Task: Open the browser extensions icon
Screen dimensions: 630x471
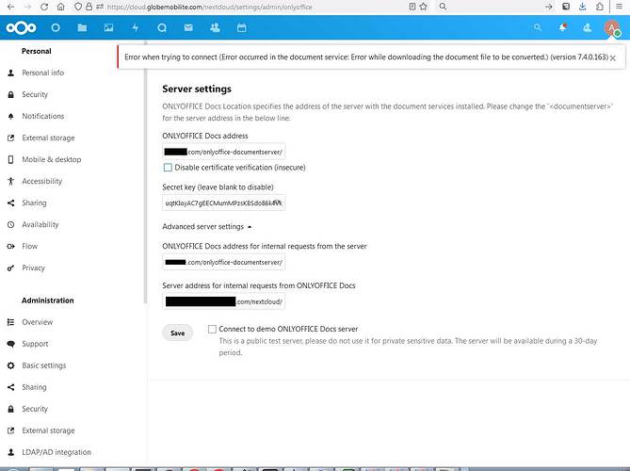Action: pyautogui.click(x=600, y=7)
